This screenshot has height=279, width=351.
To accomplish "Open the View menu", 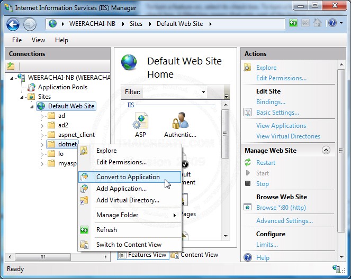I will 38,40.
